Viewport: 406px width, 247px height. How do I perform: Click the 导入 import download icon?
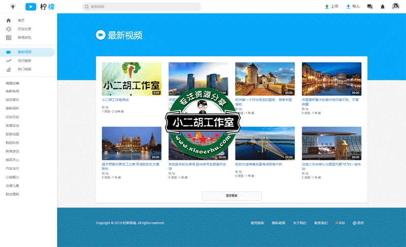(x=348, y=7)
